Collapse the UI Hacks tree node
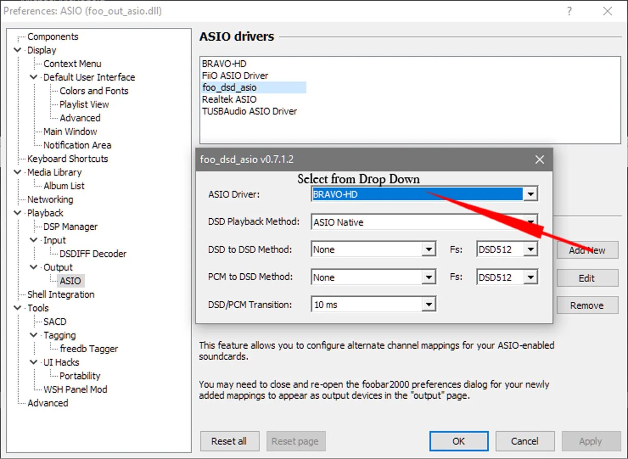628x459 pixels. tap(34, 362)
